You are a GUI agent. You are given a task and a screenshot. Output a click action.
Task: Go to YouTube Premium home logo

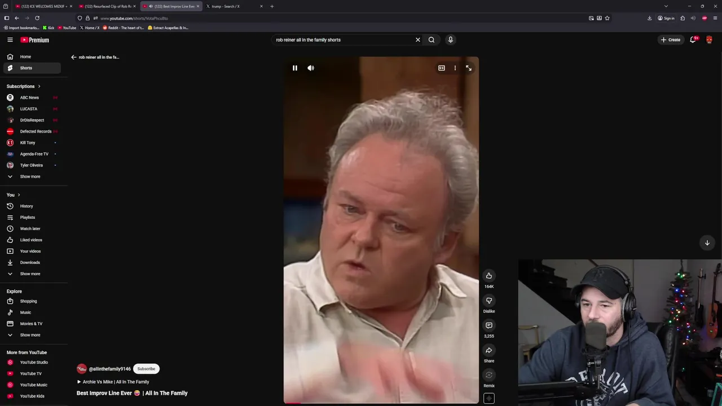click(35, 39)
